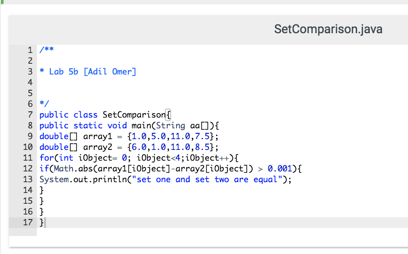Click the highlighted brace after SetComparison
Viewport: 408px width, 254px height.
coord(168,115)
